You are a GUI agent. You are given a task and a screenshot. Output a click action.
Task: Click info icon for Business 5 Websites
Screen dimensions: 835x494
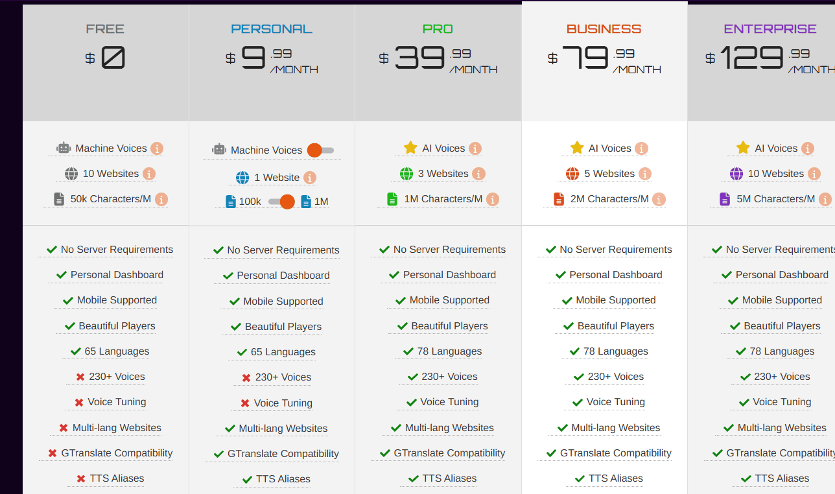click(x=645, y=174)
